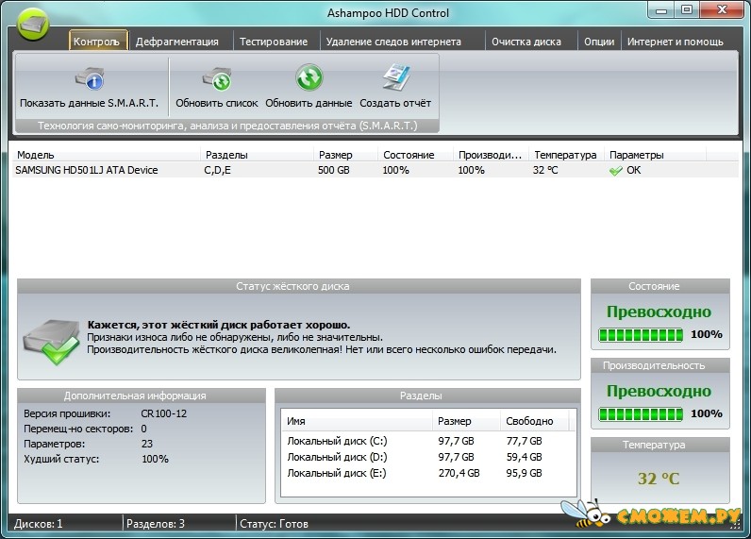The image size is (751, 539).
Task: Sort by the Разделы column header
Action: tap(257, 155)
